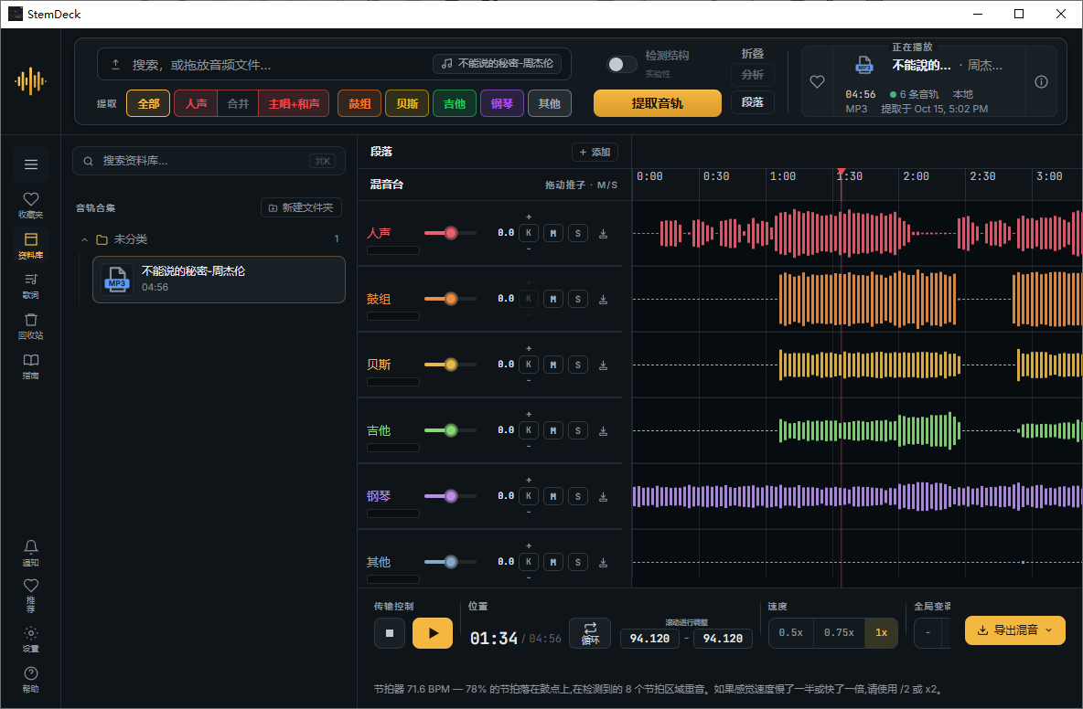Expand the hamburger menu in sidebar

(30, 164)
